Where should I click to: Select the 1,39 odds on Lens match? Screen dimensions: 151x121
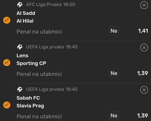(143, 73)
